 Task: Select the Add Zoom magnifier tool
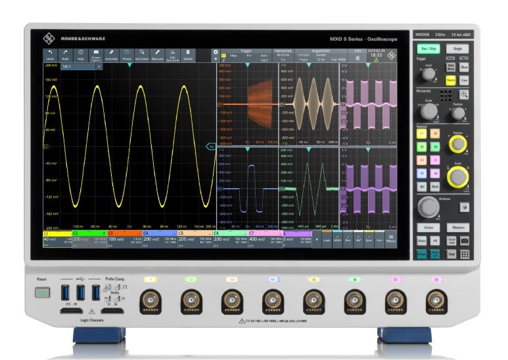click(x=142, y=55)
